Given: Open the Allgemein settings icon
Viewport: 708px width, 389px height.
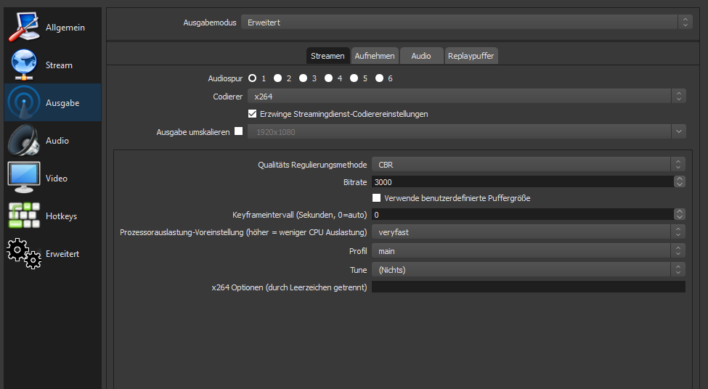Looking at the screenshot, I should (24, 27).
